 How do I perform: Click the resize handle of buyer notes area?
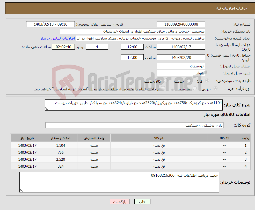coord(21,191)
